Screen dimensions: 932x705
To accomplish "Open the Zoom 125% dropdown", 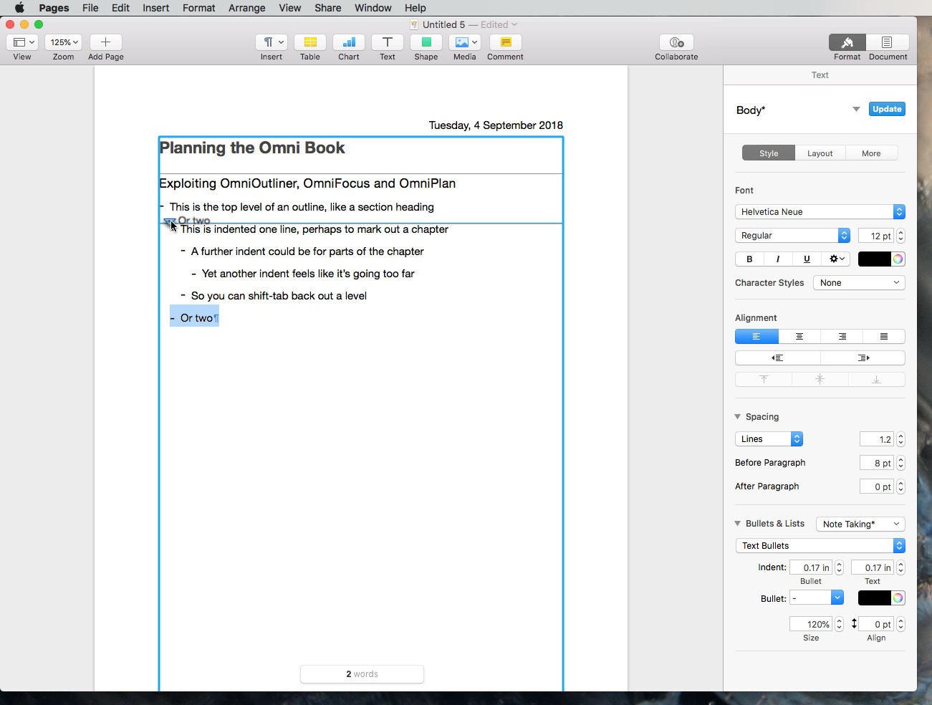I will click(x=64, y=42).
